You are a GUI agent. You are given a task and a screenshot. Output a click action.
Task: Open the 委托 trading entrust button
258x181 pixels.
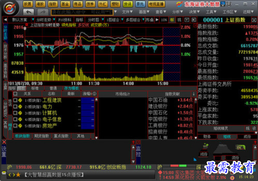tap(140, 4)
